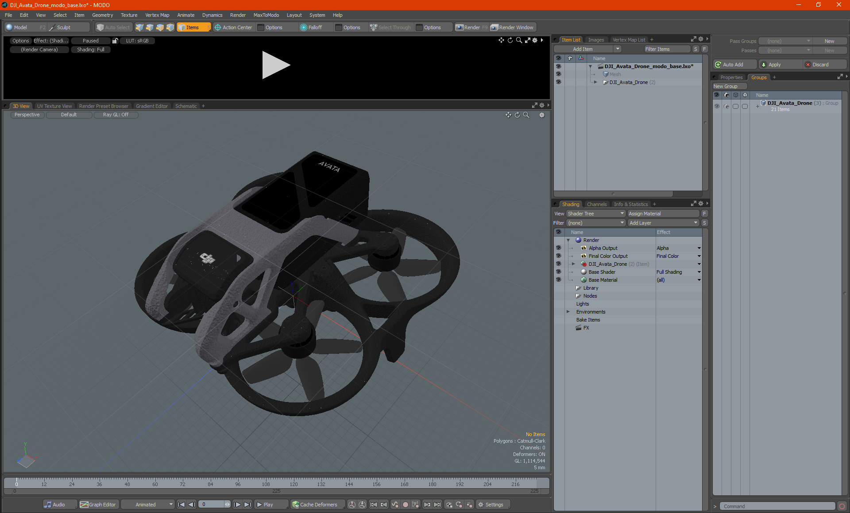Open the Texture menu
The height and width of the screenshot is (513, 850).
(129, 15)
